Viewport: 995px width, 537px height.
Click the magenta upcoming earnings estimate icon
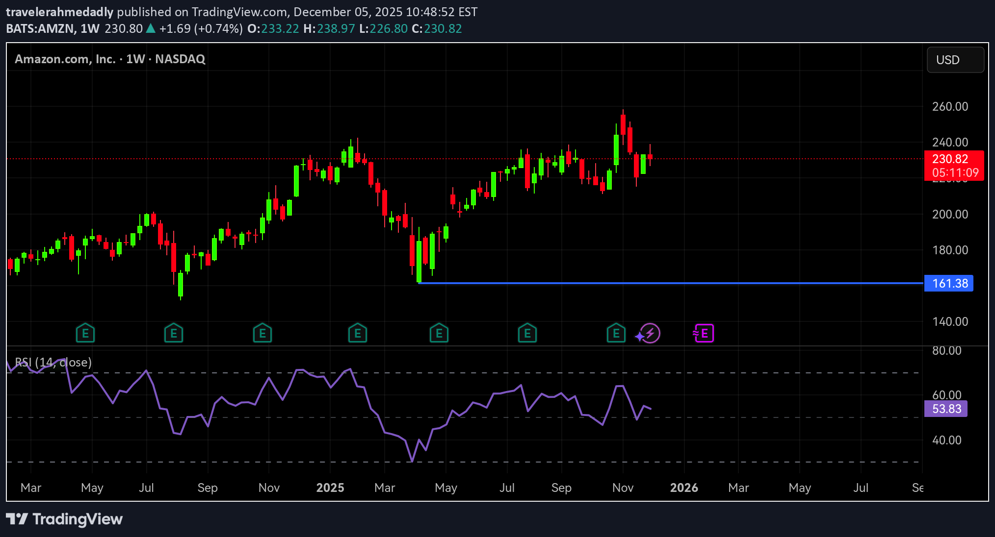pyautogui.click(x=704, y=334)
